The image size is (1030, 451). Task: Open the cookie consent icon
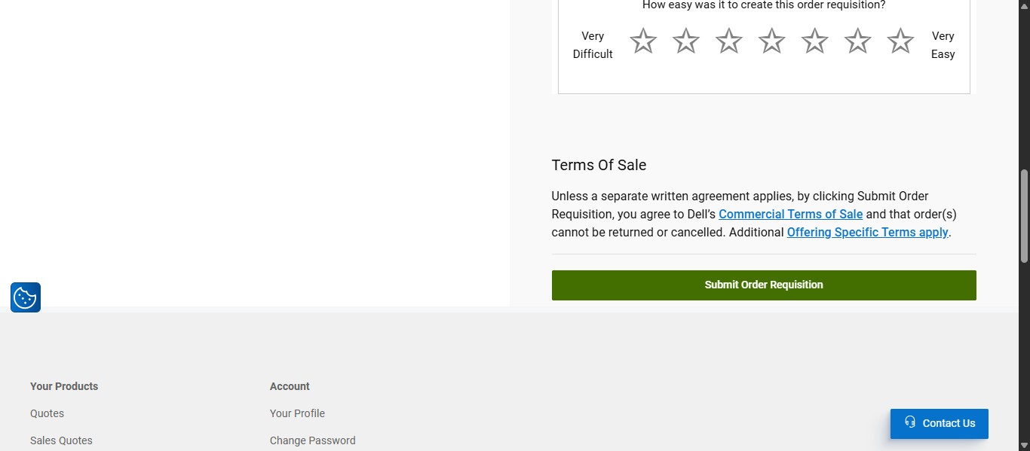(25, 297)
